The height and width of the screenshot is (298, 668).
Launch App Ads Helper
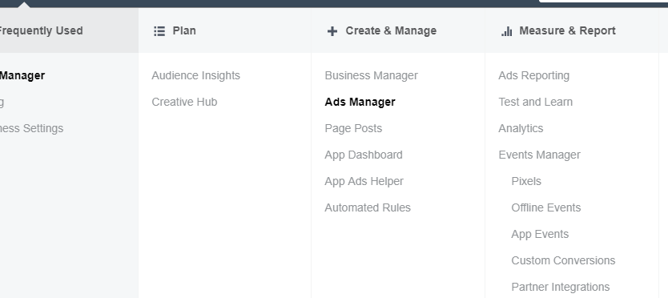pyautogui.click(x=364, y=181)
